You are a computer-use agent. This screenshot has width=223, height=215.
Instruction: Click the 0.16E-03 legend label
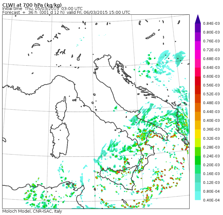click(211, 174)
